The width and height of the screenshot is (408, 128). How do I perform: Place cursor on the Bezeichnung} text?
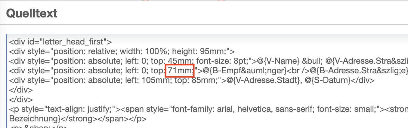tap(34, 118)
